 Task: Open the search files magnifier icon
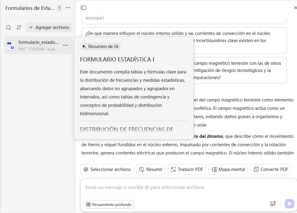pyautogui.click(x=8, y=27)
